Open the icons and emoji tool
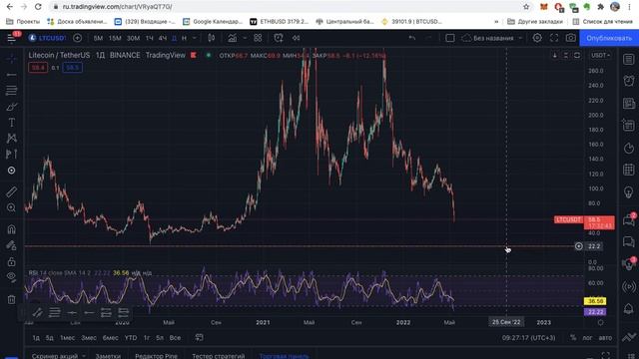Screen dimensions: 639x359 point(11,171)
